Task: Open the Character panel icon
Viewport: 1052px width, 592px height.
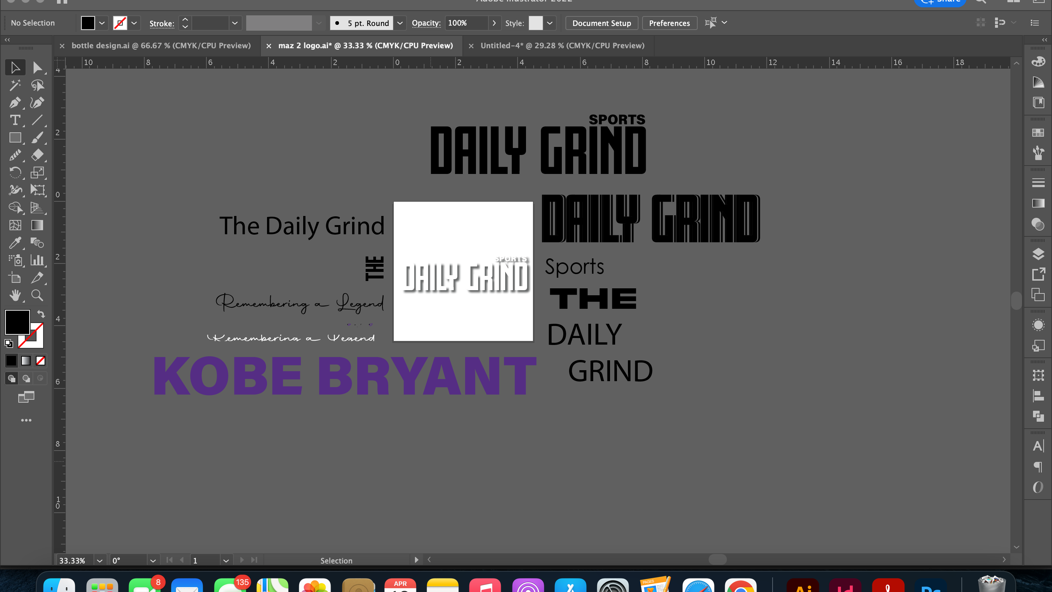Action: click(1038, 446)
